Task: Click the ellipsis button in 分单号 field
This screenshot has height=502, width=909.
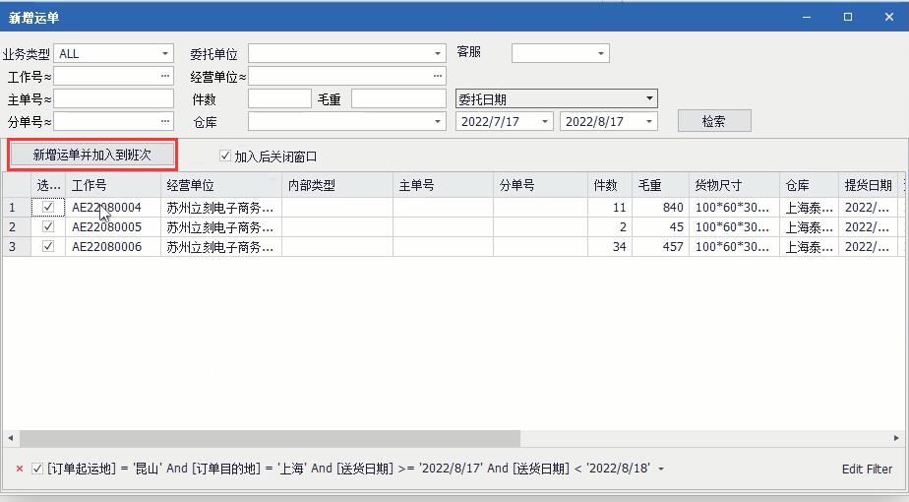Action: pos(164,122)
